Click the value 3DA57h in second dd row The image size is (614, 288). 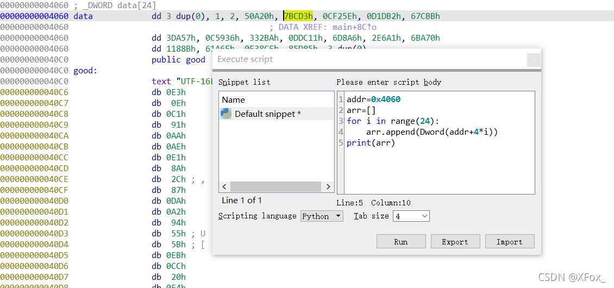(181, 38)
